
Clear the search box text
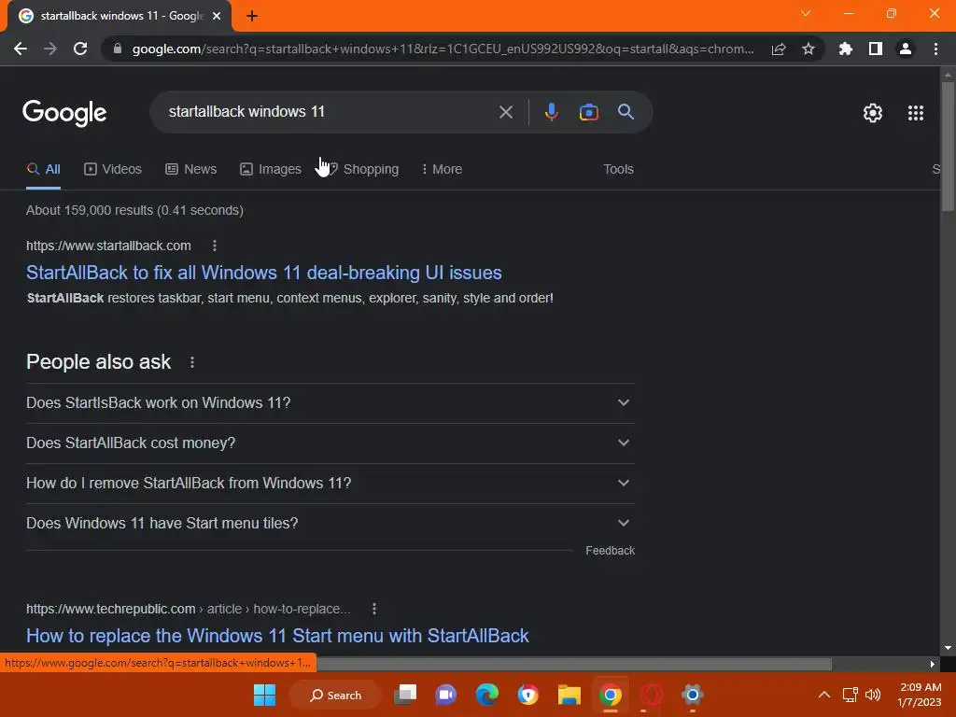(x=505, y=112)
